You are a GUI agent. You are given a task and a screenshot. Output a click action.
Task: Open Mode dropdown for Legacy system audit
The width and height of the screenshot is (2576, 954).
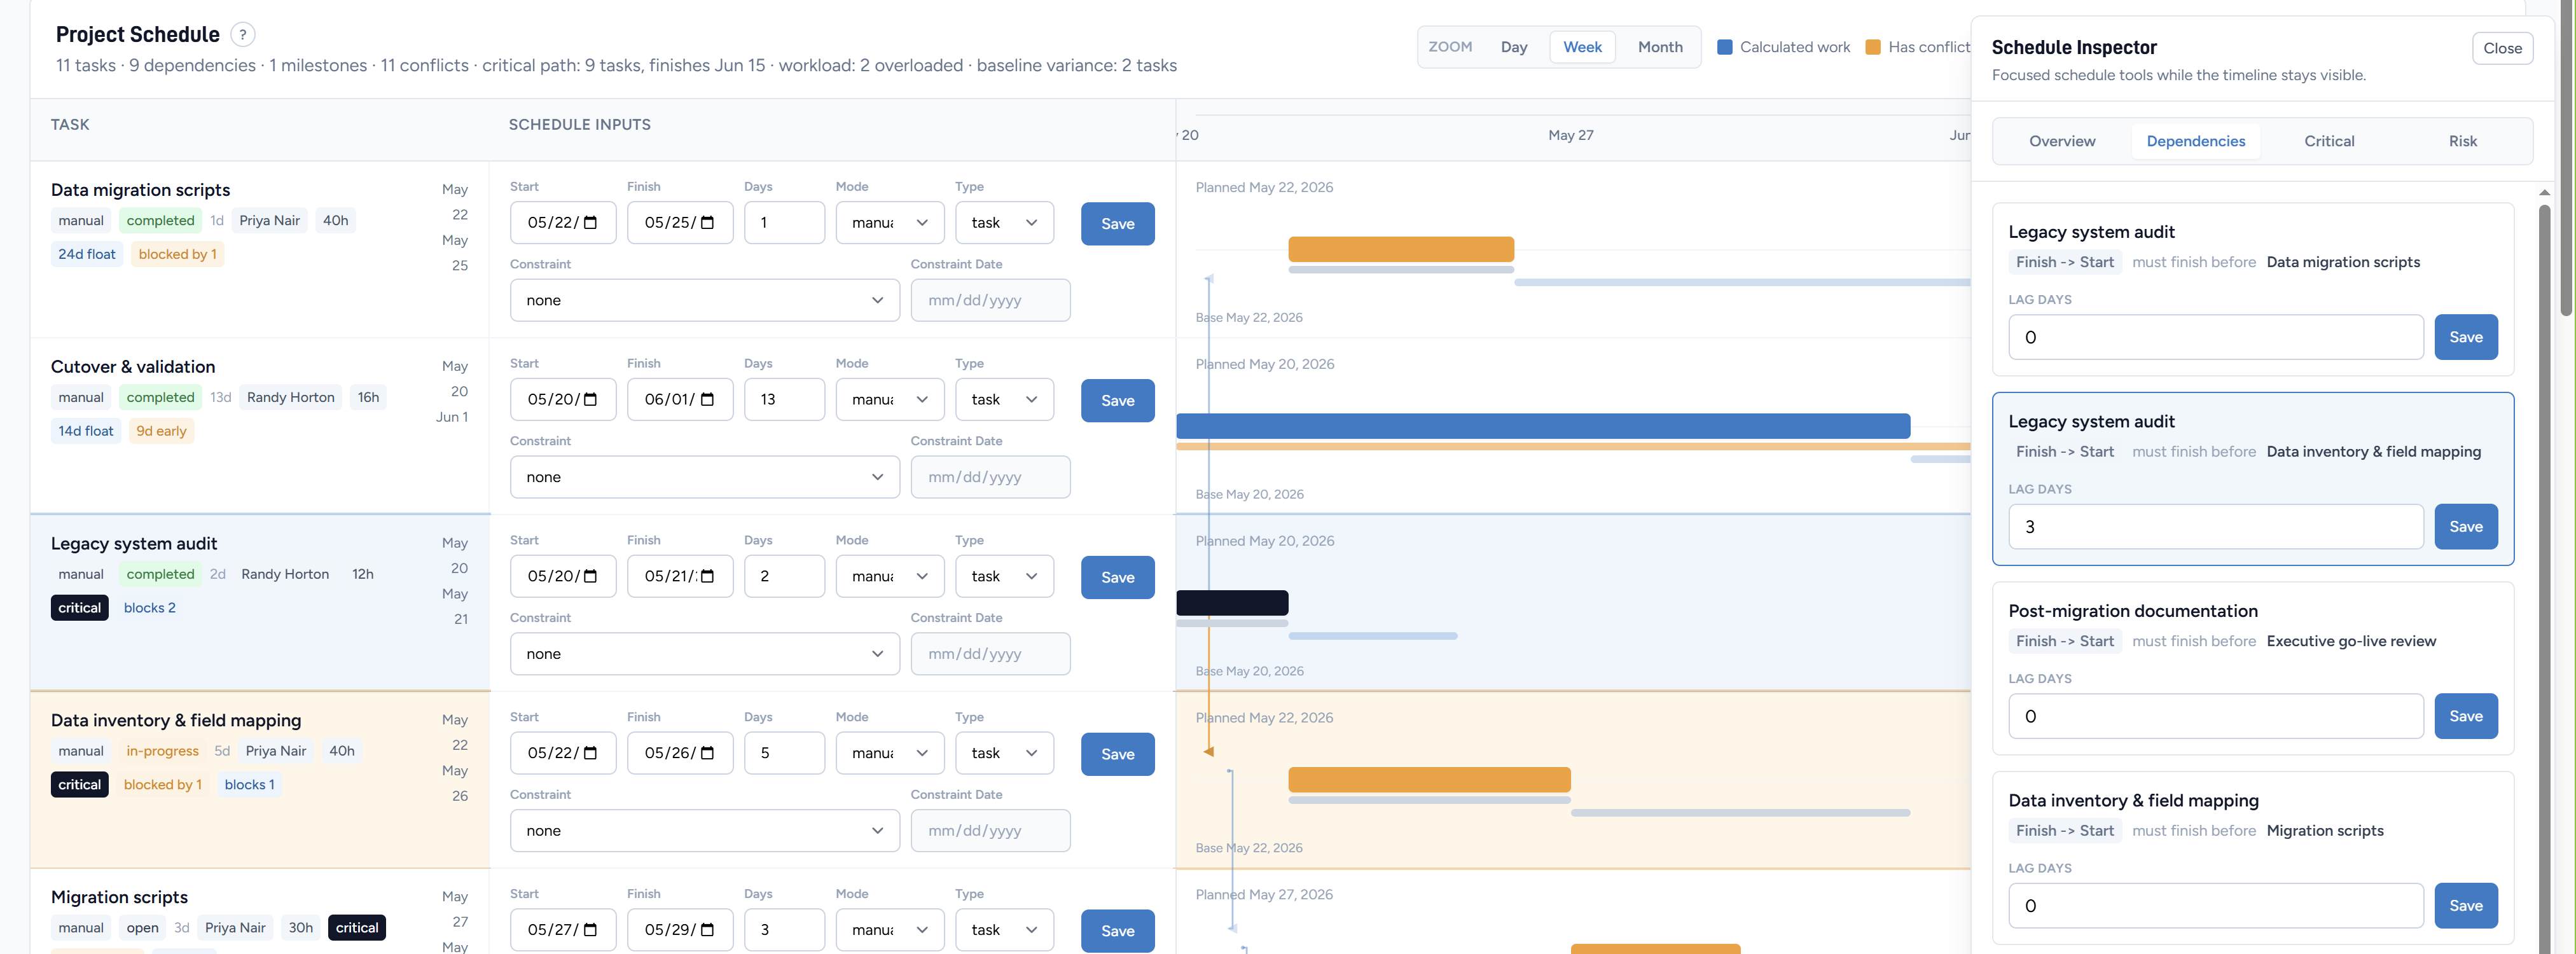click(x=889, y=576)
